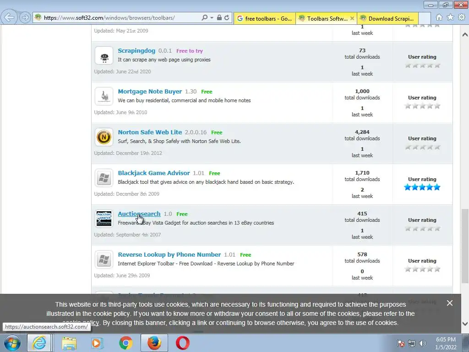The width and height of the screenshot is (469, 352).
Task: Open Reverse Lookup by Phone Number link
Action: [x=169, y=254]
